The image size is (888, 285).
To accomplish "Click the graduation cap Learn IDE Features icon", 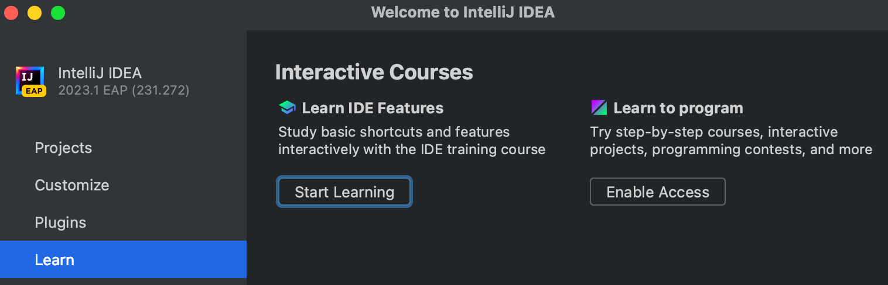I will pos(287,108).
